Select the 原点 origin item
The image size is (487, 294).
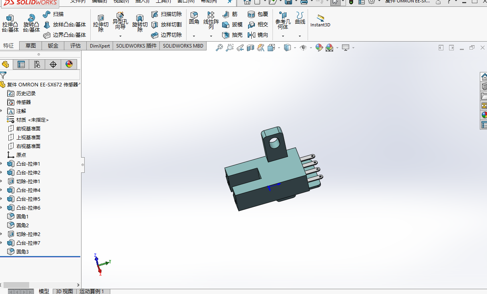[16, 155]
